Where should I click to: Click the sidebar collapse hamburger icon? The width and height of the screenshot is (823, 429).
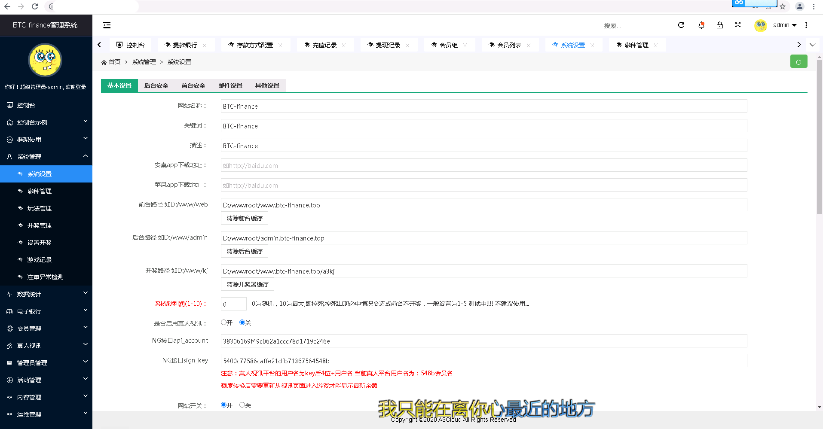[107, 25]
